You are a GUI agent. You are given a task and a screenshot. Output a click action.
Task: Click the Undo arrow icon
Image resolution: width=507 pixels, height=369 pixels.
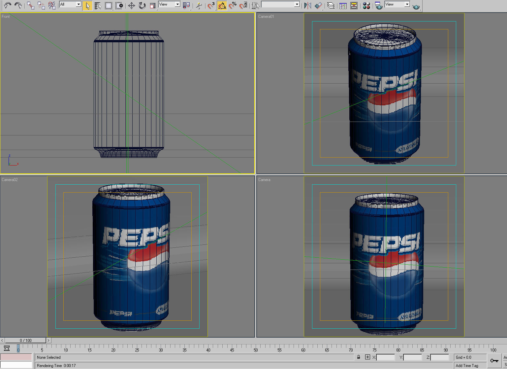pyautogui.click(x=7, y=5)
